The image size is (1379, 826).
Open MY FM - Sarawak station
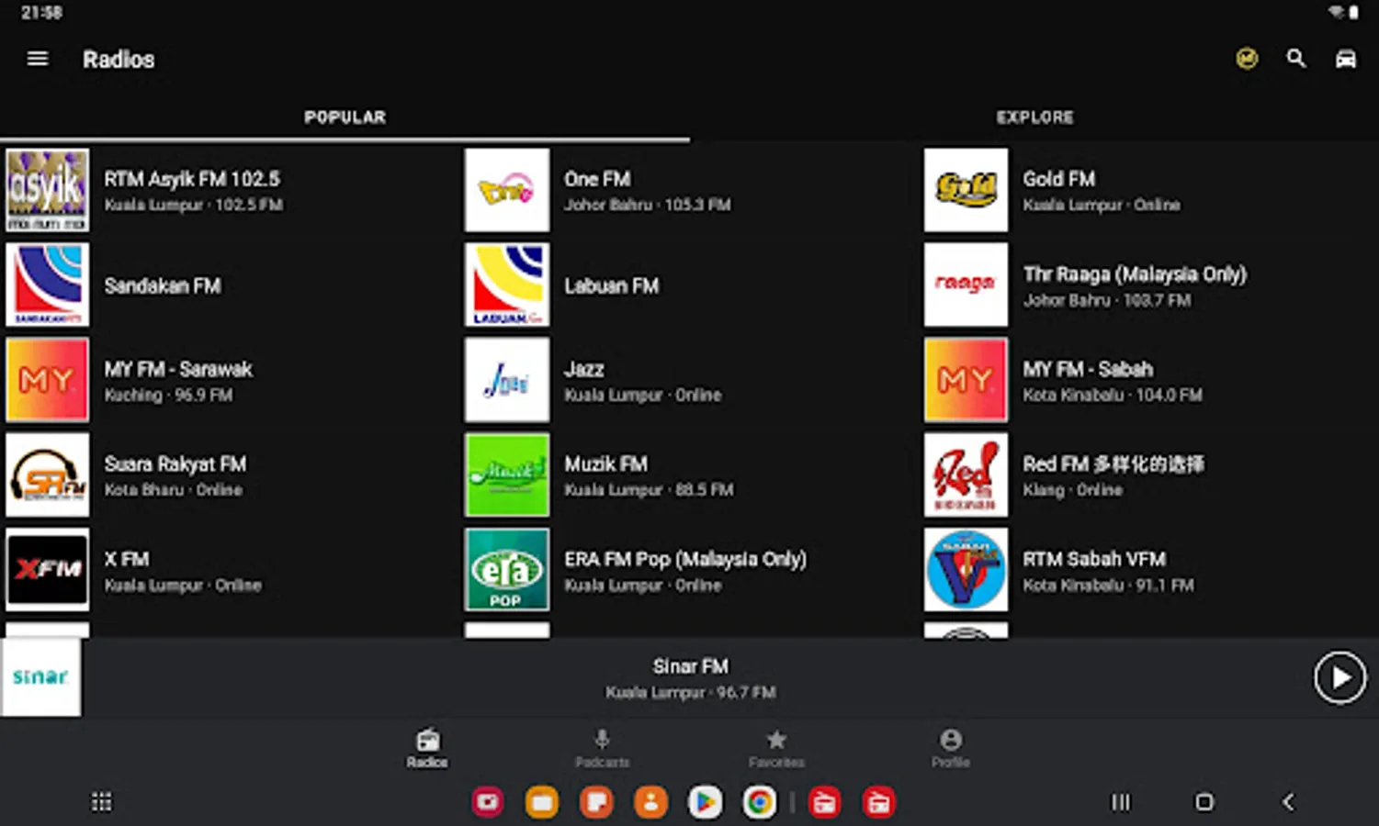230,380
